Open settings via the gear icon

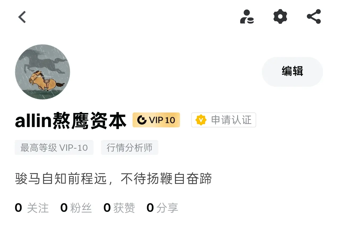click(280, 17)
